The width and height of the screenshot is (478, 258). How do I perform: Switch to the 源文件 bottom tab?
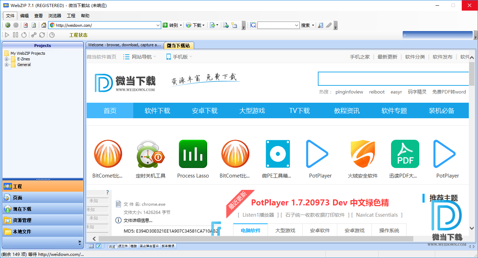click(x=123, y=246)
